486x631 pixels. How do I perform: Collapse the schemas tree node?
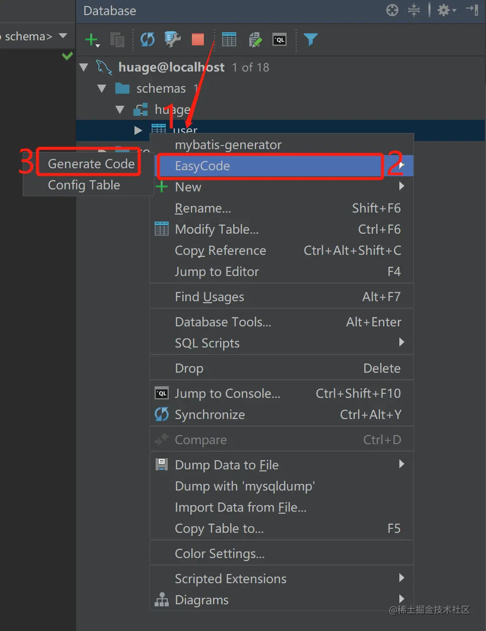(x=102, y=89)
